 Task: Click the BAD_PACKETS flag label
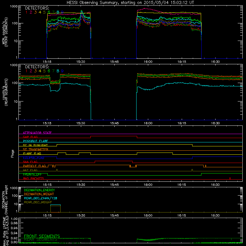click(34, 178)
